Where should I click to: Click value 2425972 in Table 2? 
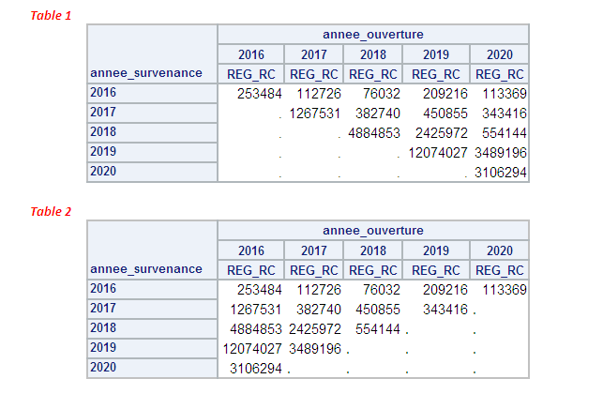(x=314, y=329)
